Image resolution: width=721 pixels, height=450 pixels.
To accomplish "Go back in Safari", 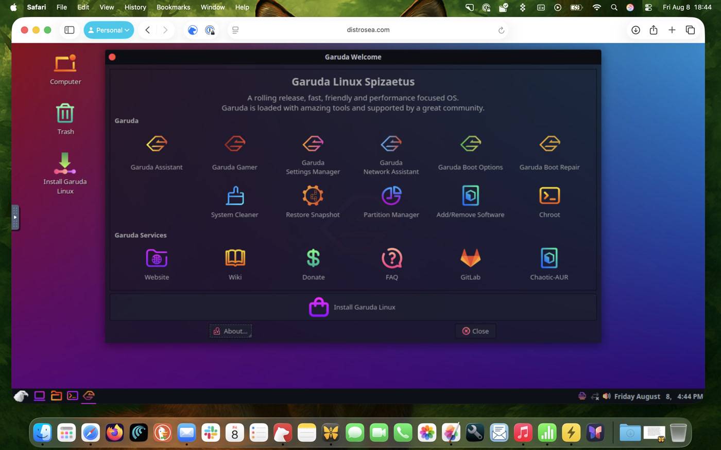I will [x=148, y=30].
